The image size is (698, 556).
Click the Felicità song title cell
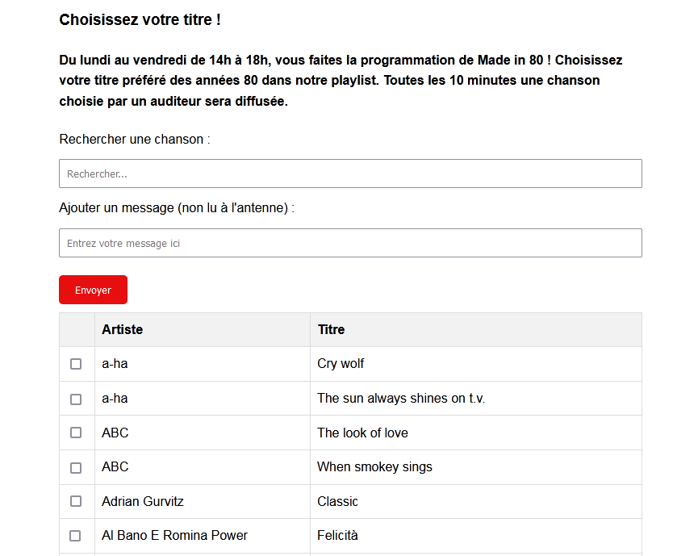point(337,536)
